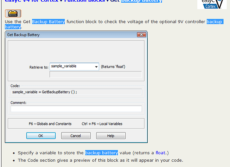230x167 pixels.
Task: Confirm with the OK button
Action: (41, 136)
